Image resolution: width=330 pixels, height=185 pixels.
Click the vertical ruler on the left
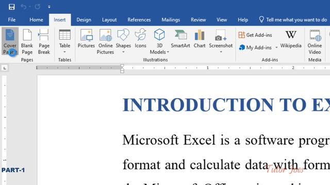(5, 130)
